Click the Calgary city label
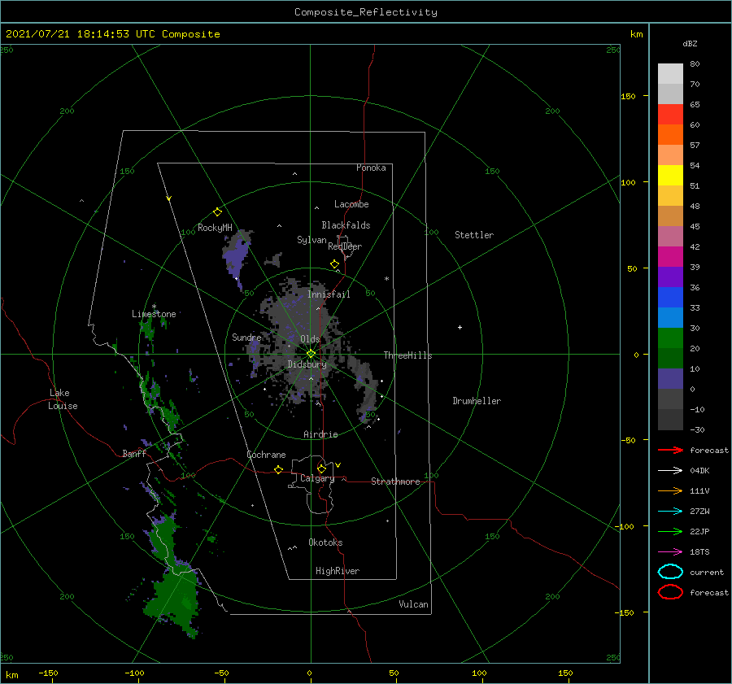Screen dimensions: 732x684 point(317,478)
